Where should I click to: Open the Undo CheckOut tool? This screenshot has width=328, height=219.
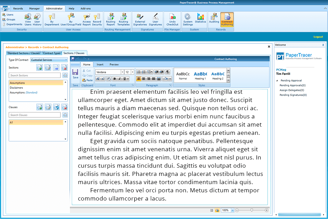[172, 20]
